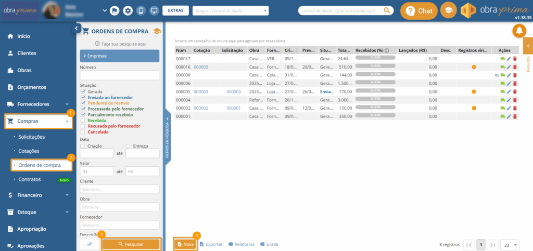
Task: Click the Pesquisar search button
Action: click(x=131, y=244)
